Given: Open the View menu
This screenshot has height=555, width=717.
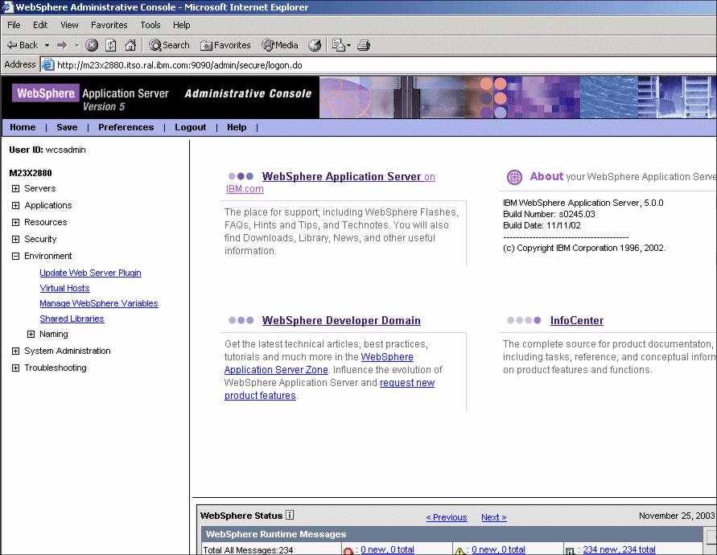Looking at the screenshot, I should point(69,25).
